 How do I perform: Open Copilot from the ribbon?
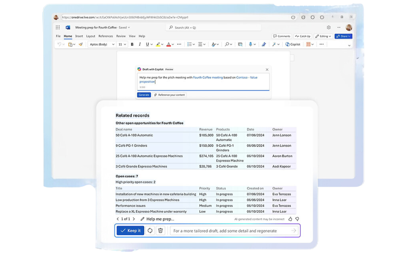(x=293, y=44)
